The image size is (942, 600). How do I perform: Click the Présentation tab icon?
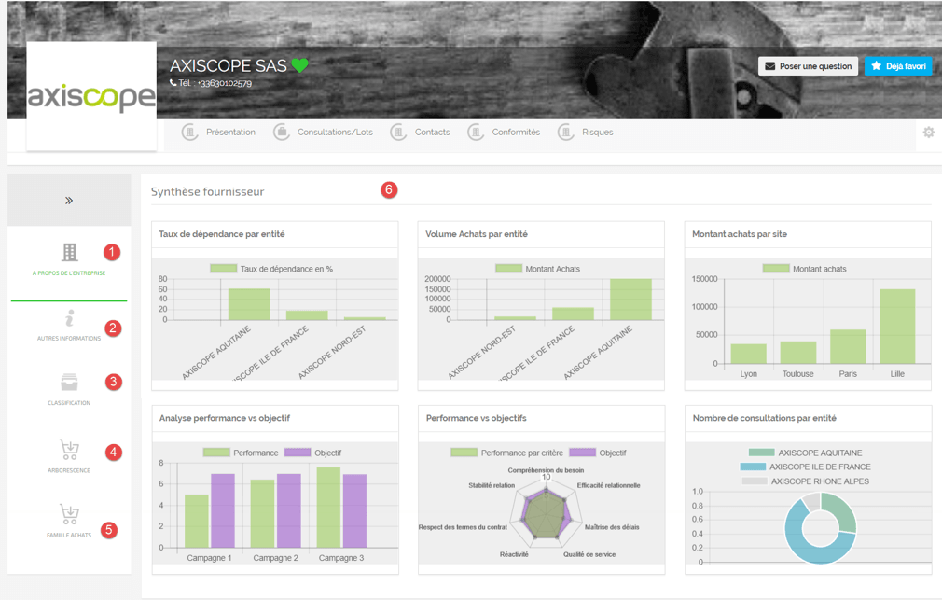(x=190, y=133)
